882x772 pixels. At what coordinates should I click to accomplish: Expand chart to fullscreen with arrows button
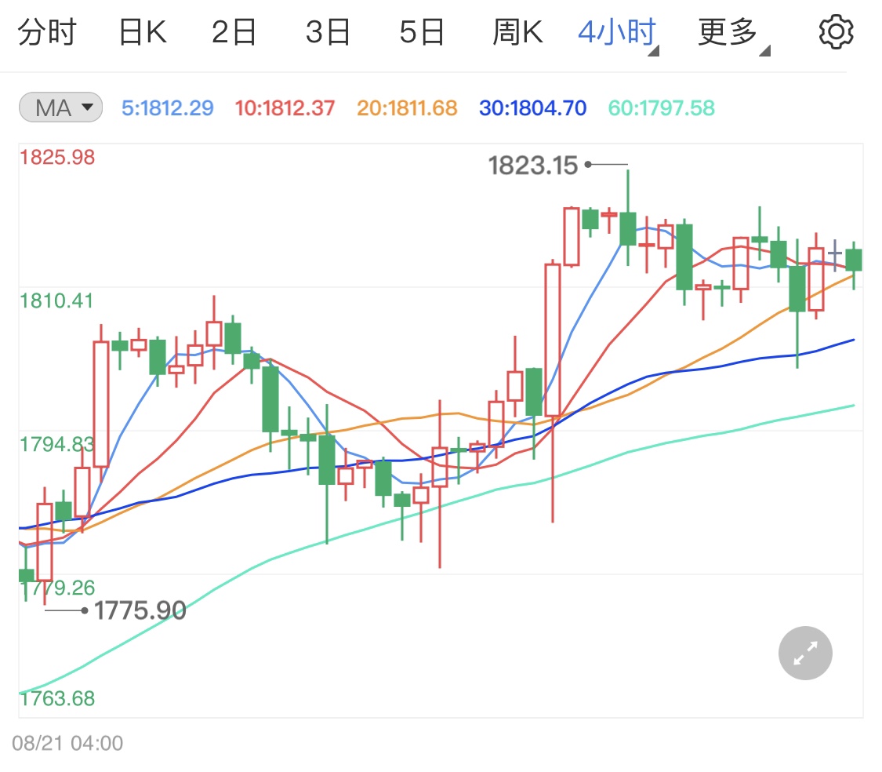click(805, 654)
